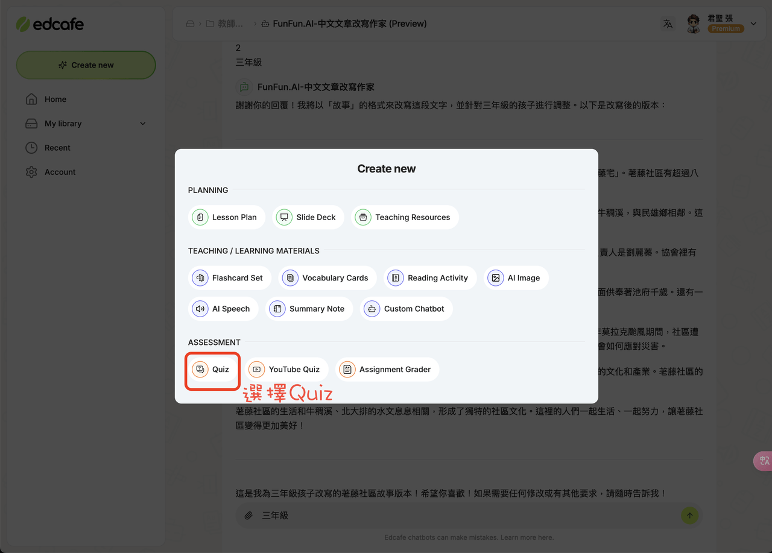The width and height of the screenshot is (772, 553).
Task: Click the TEACHING / LEARNING MATERIALS heading
Action: [x=254, y=251]
